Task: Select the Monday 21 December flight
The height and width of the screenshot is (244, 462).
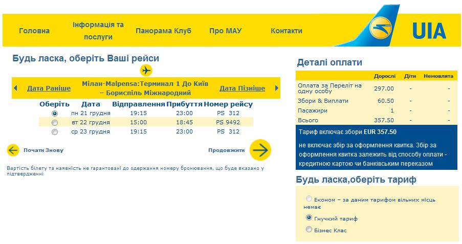Action: click(55, 113)
